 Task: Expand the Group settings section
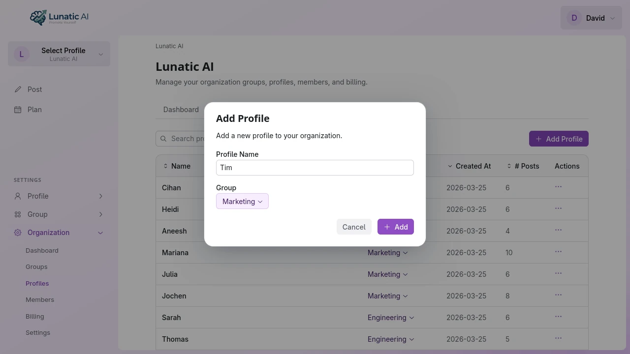[59, 214]
